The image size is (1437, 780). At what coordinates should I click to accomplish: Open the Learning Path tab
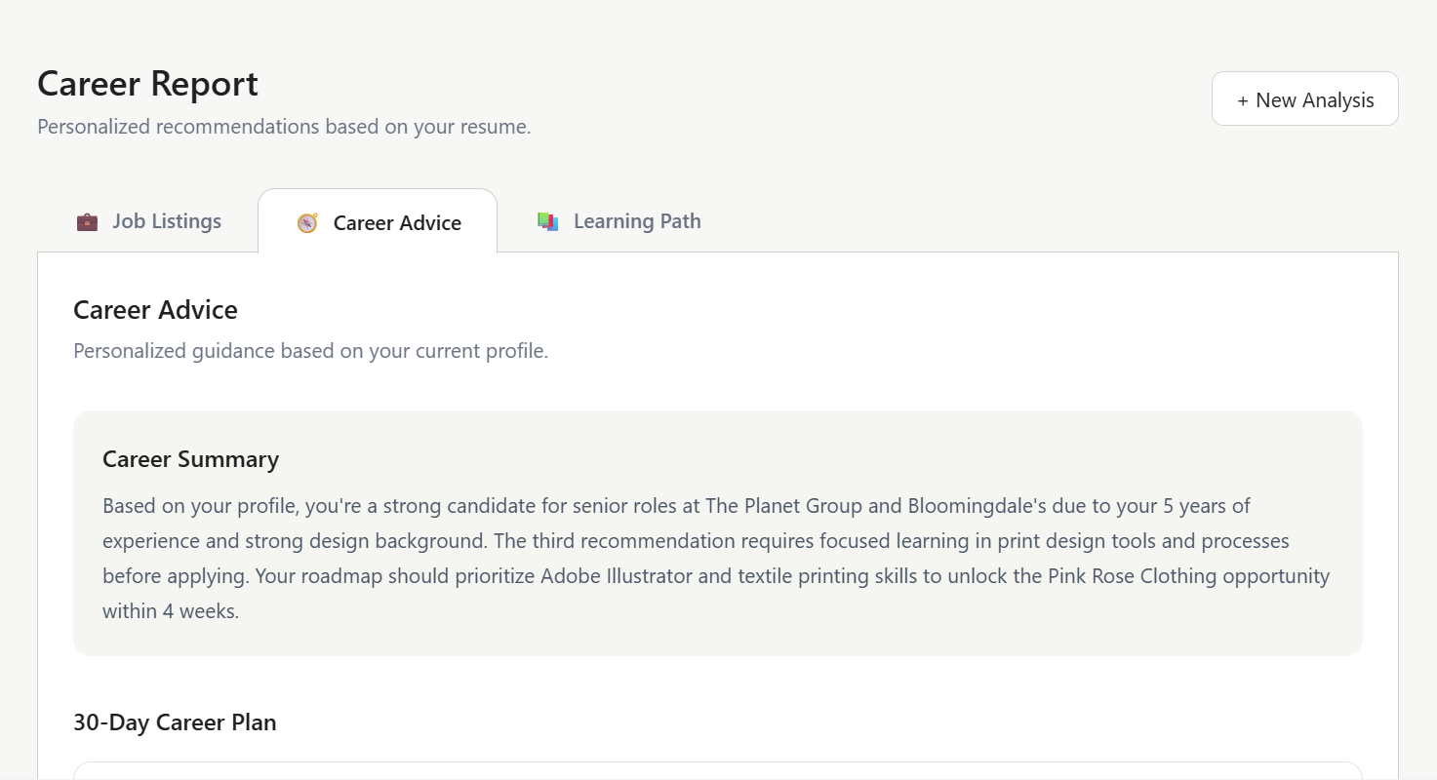pyautogui.click(x=619, y=221)
